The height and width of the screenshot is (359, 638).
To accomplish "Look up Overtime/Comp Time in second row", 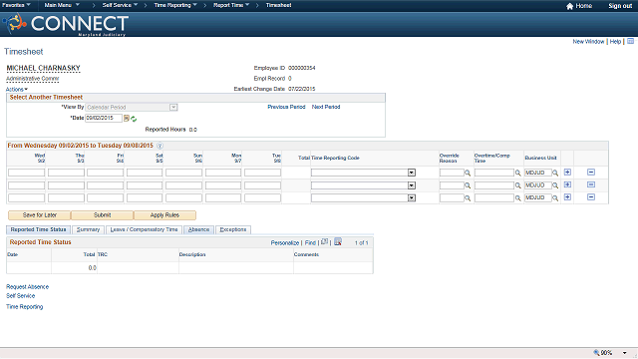I will pyautogui.click(x=518, y=185).
